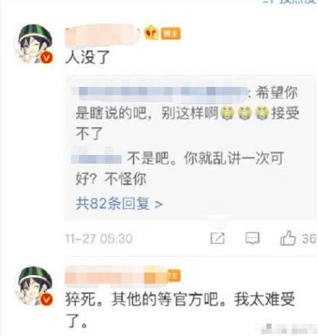Click the reply text 不是吧。你就乱讲一次可好

179,169
